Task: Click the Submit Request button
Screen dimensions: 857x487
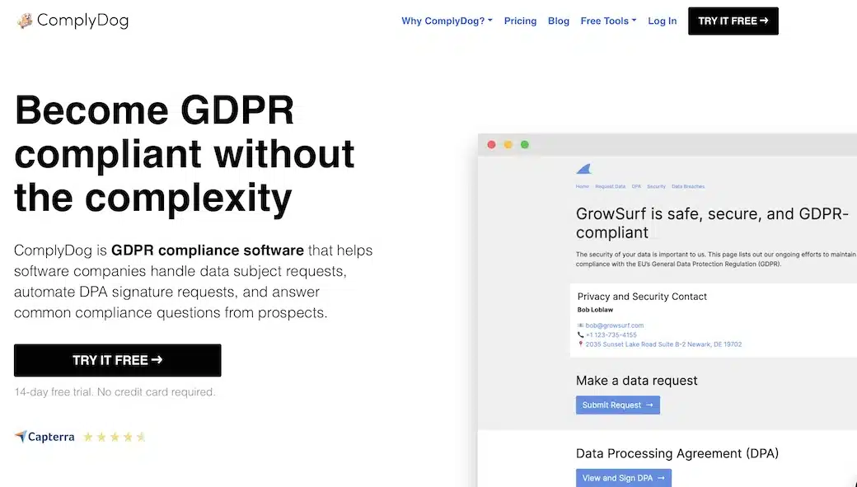Action: (617, 405)
